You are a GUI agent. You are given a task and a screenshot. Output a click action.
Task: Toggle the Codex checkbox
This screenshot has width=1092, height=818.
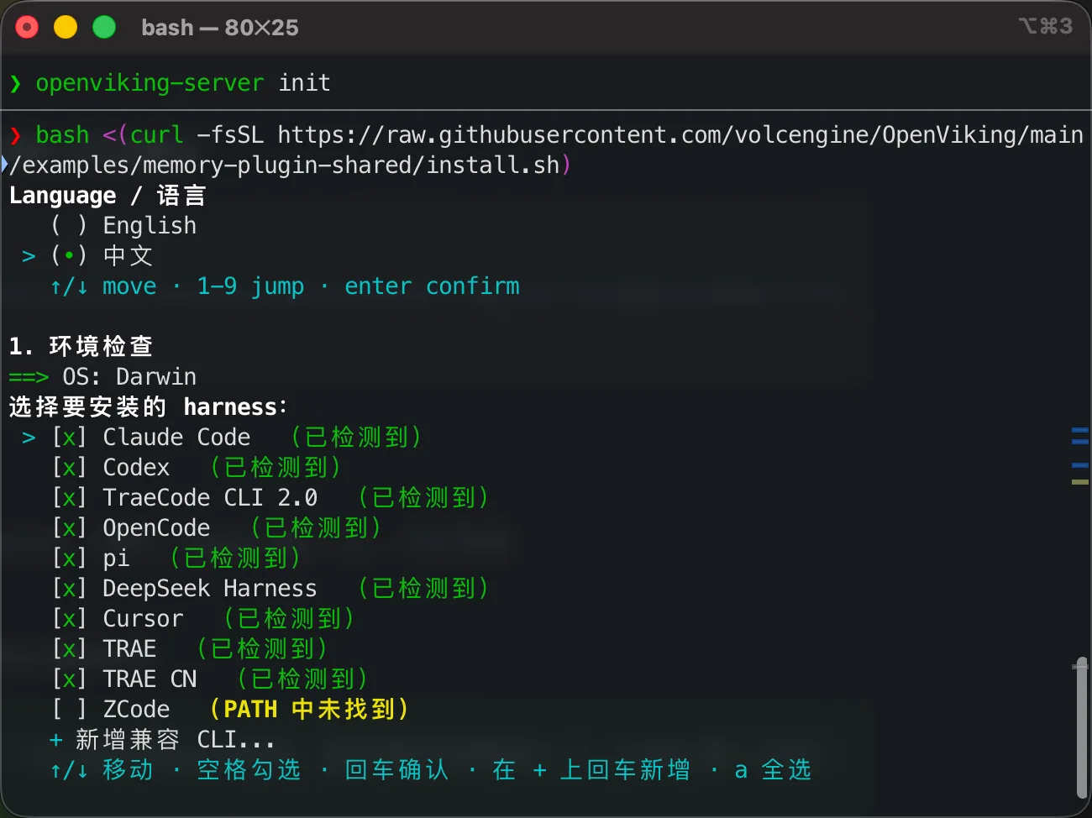point(69,468)
